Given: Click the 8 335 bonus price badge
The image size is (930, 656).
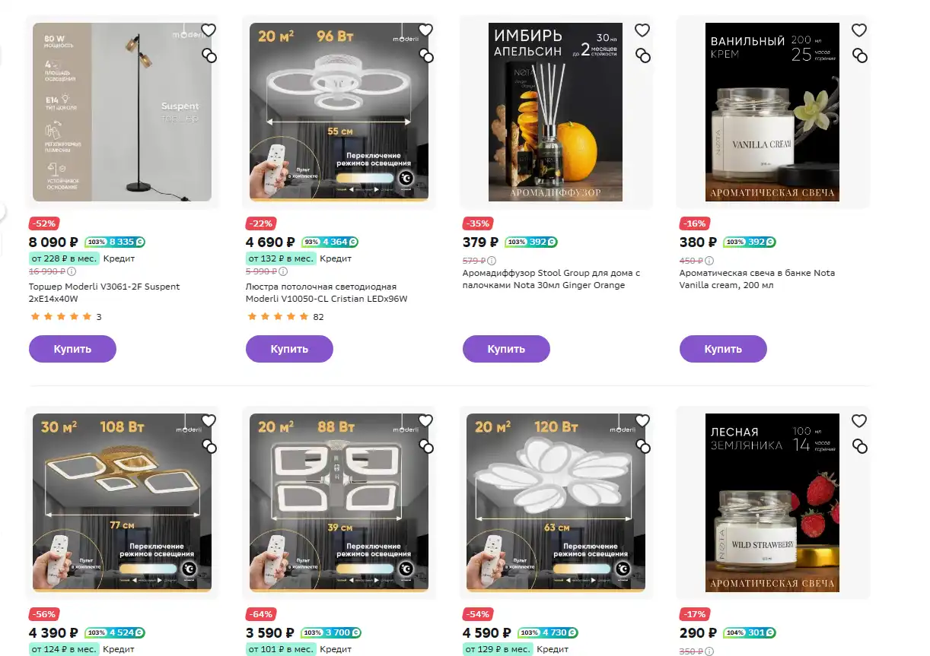Looking at the screenshot, I should coord(115,242).
